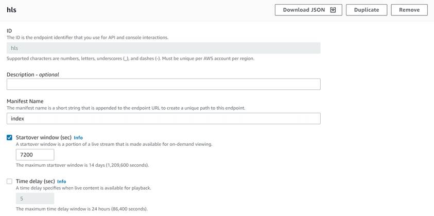Open Info link next to Startover window
The image size is (434, 216).
[x=78, y=138]
